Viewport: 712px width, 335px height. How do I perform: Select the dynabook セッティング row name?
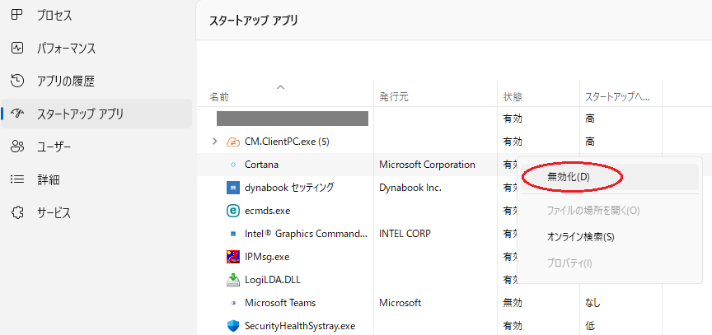coord(290,187)
